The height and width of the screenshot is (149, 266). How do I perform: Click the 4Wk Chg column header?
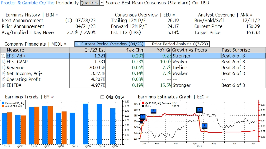[x=125, y=50]
